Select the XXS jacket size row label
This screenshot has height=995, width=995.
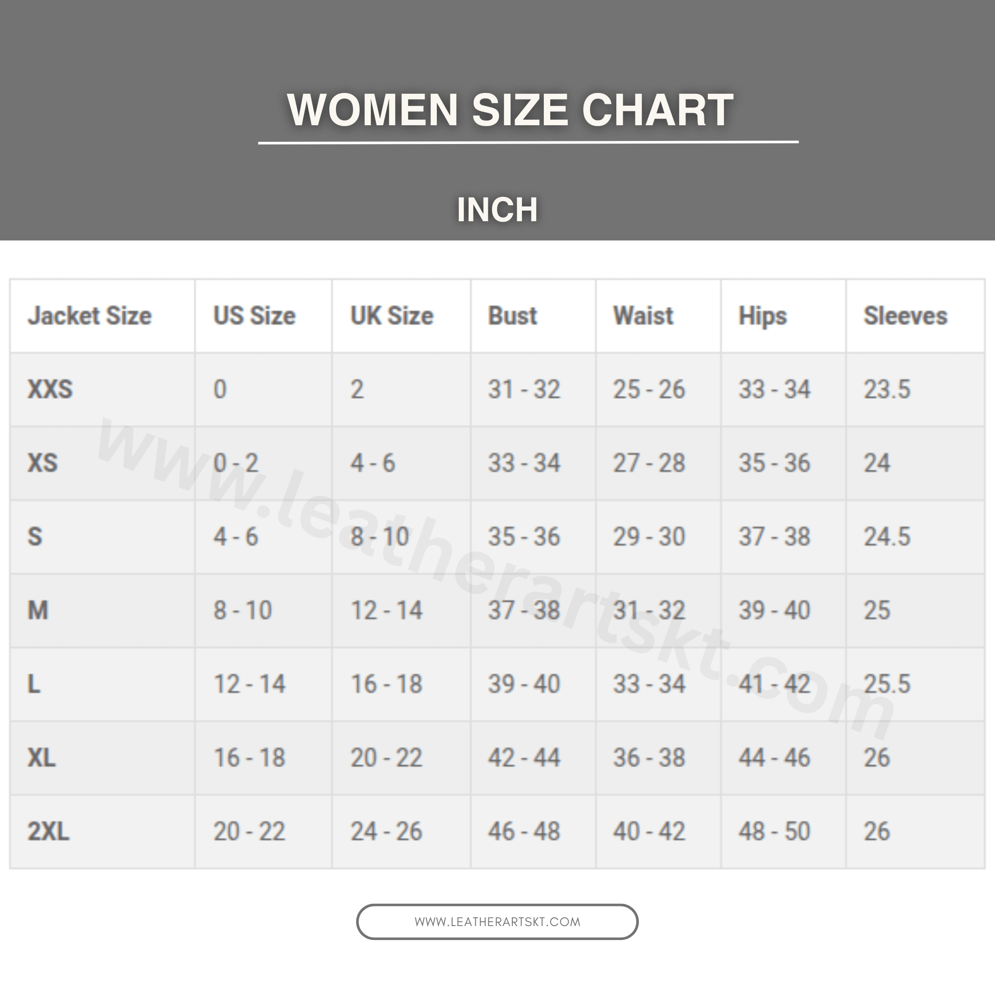pos(50,389)
